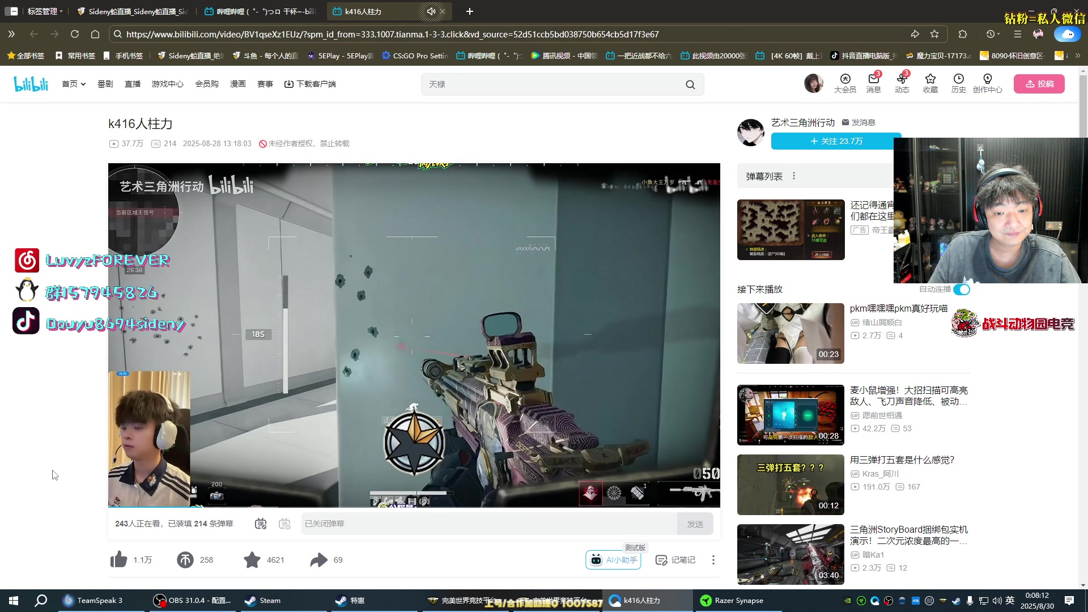Image resolution: width=1088 pixels, height=612 pixels.
Task: Toggle 自动连播 autoplay switch
Action: coord(962,290)
